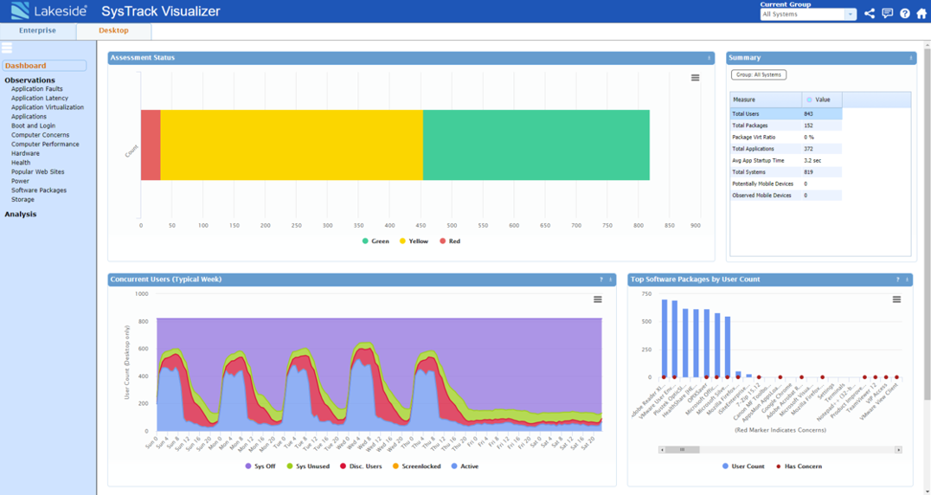Toggle Disc. Users series in legend

coord(361,466)
